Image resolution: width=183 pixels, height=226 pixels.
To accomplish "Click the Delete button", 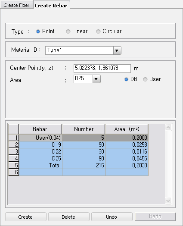I will [x=69, y=217].
